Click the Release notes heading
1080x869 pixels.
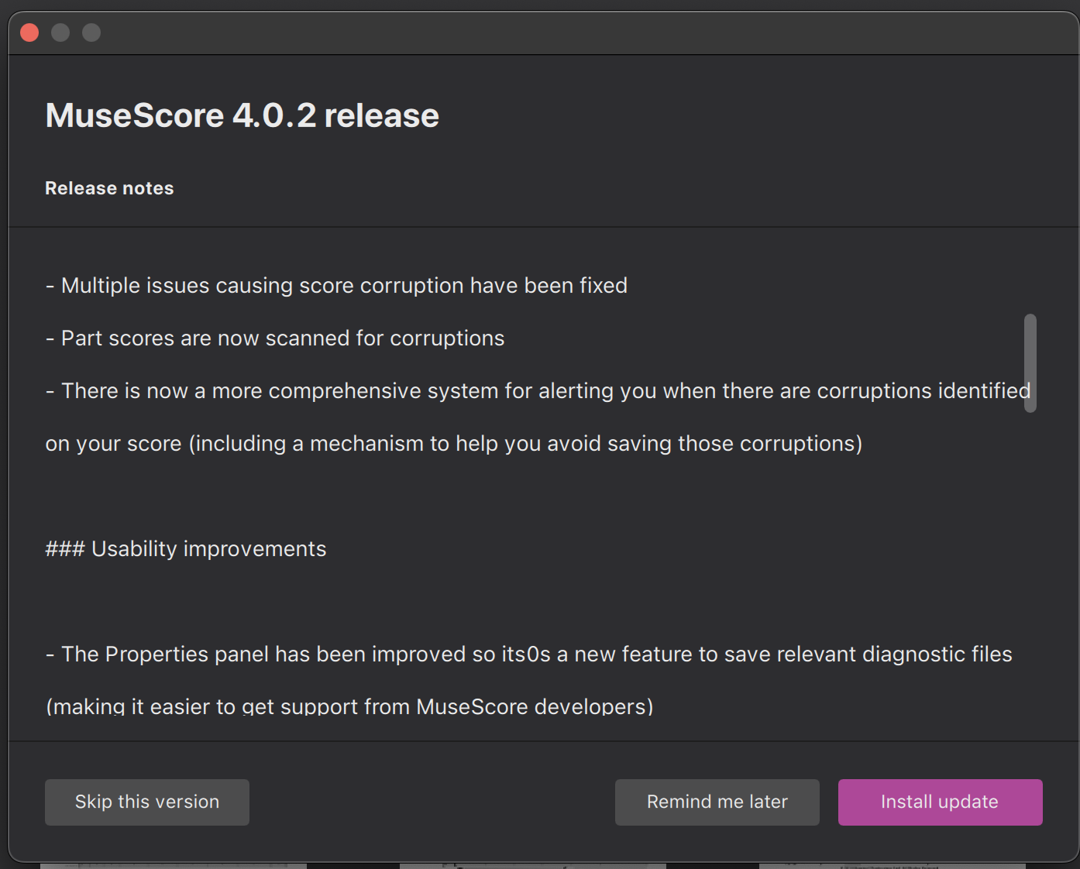109,187
